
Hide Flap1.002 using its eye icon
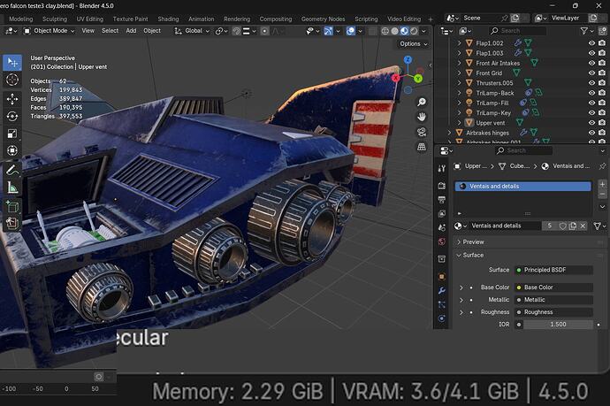click(591, 42)
